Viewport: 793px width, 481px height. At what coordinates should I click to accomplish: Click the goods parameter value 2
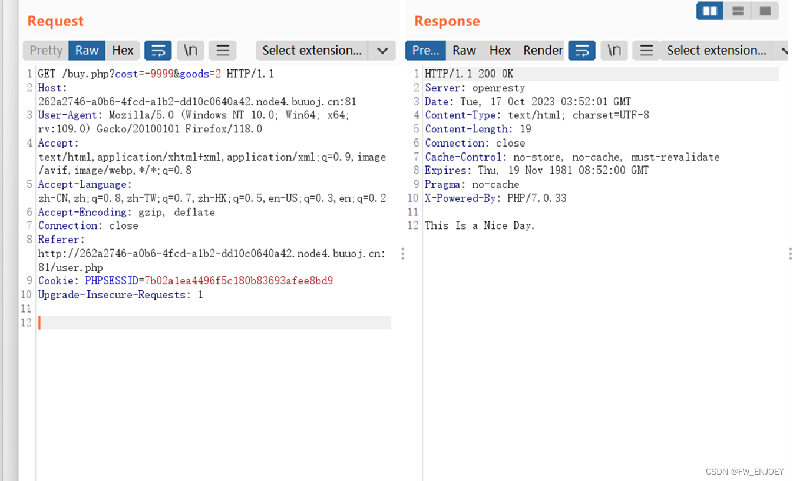point(217,74)
